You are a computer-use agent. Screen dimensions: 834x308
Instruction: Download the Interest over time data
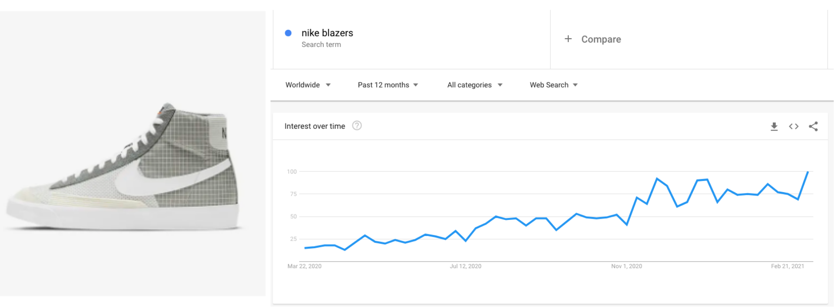(x=774, y=126)
